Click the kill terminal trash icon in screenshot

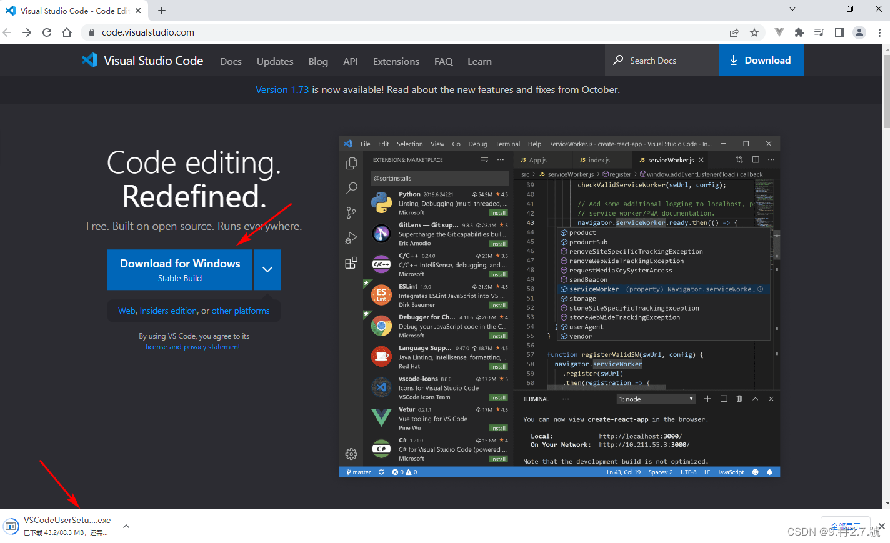click(739, 399)
